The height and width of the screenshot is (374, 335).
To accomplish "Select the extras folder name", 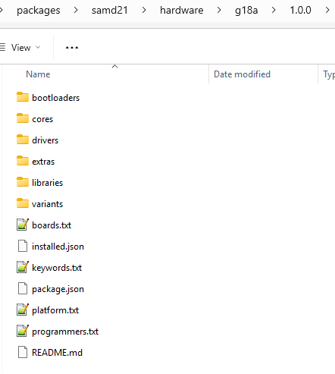I will point(43,162).
